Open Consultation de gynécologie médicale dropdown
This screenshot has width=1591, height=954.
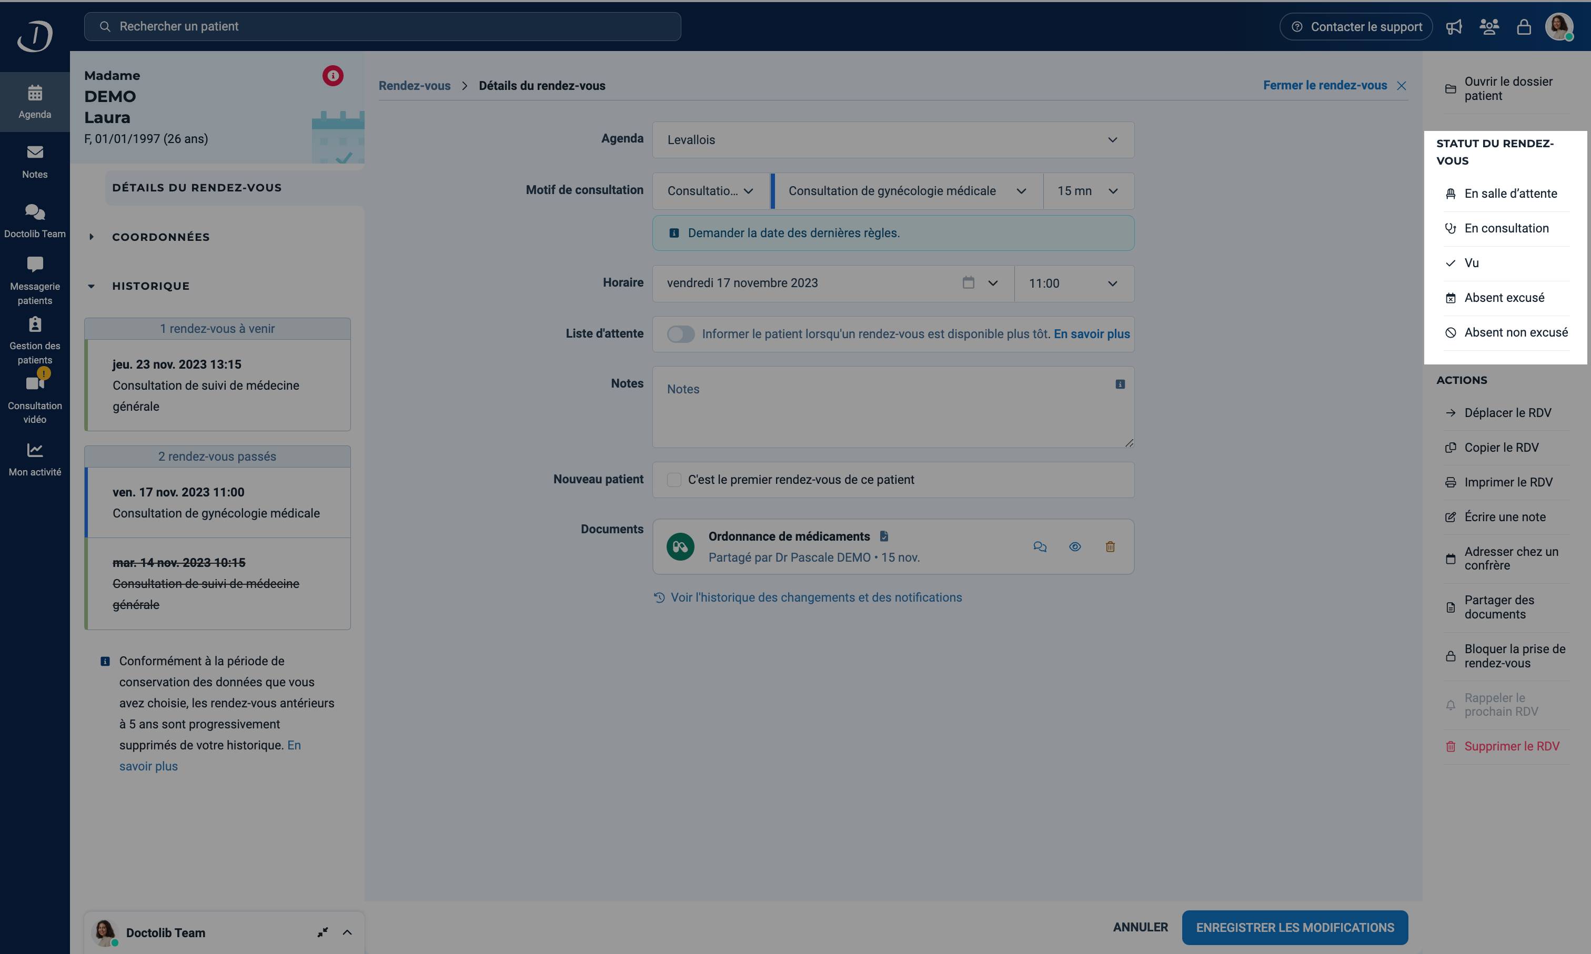908,191
